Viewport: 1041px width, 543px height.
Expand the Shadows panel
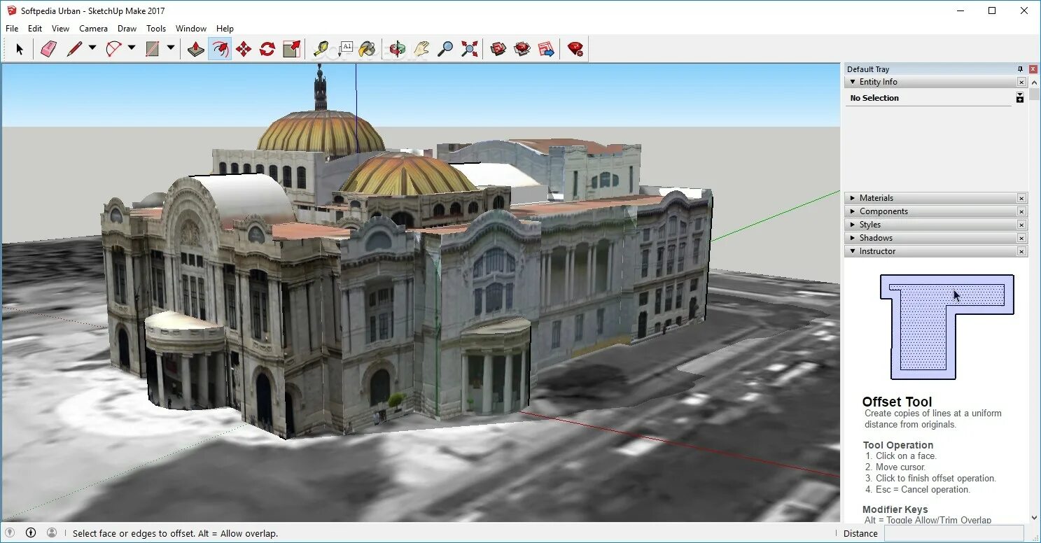point(853,238)
